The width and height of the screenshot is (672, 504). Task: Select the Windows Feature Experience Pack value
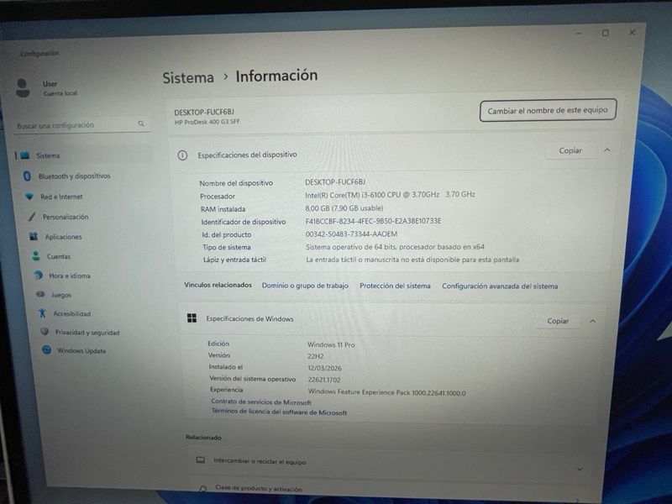pos(386,392)
